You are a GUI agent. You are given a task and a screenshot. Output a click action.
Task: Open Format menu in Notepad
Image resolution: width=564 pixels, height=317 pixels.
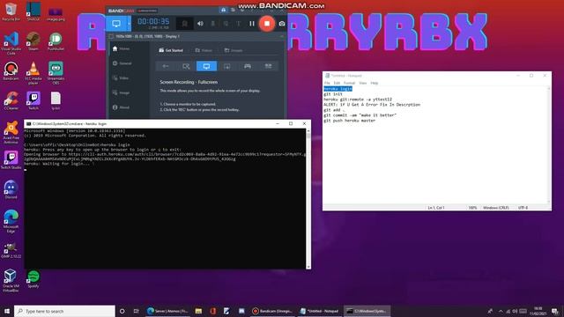(349, 83)
